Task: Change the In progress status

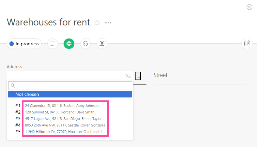Action: (24, 44)
